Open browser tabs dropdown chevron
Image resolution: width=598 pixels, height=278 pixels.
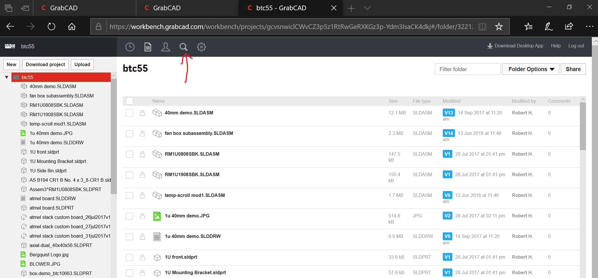[x=367, y=8]
